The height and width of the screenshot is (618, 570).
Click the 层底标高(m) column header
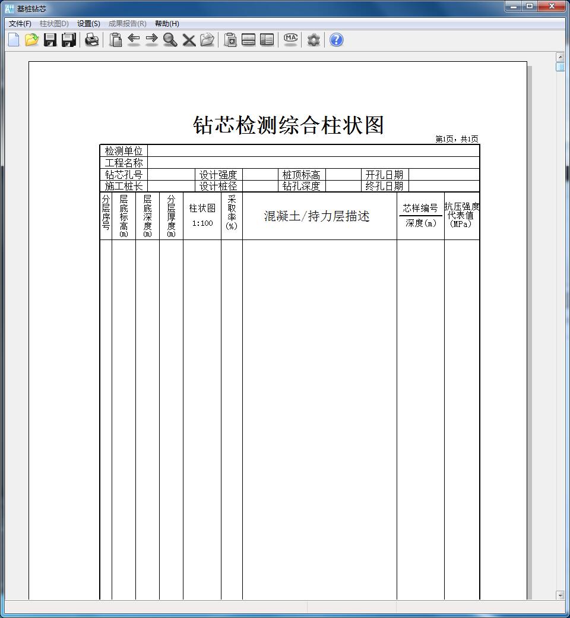click(x=123, y=216)
